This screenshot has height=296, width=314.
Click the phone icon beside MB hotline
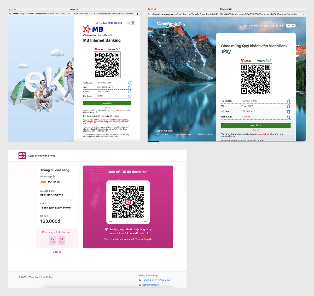(x=97, y=23)
